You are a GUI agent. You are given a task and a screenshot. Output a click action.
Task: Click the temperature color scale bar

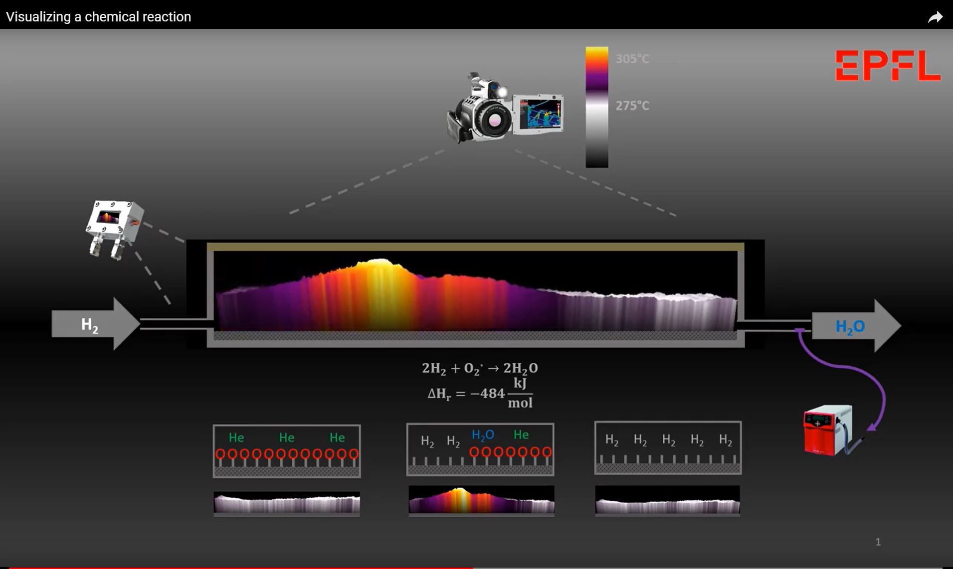pos(596,107)
